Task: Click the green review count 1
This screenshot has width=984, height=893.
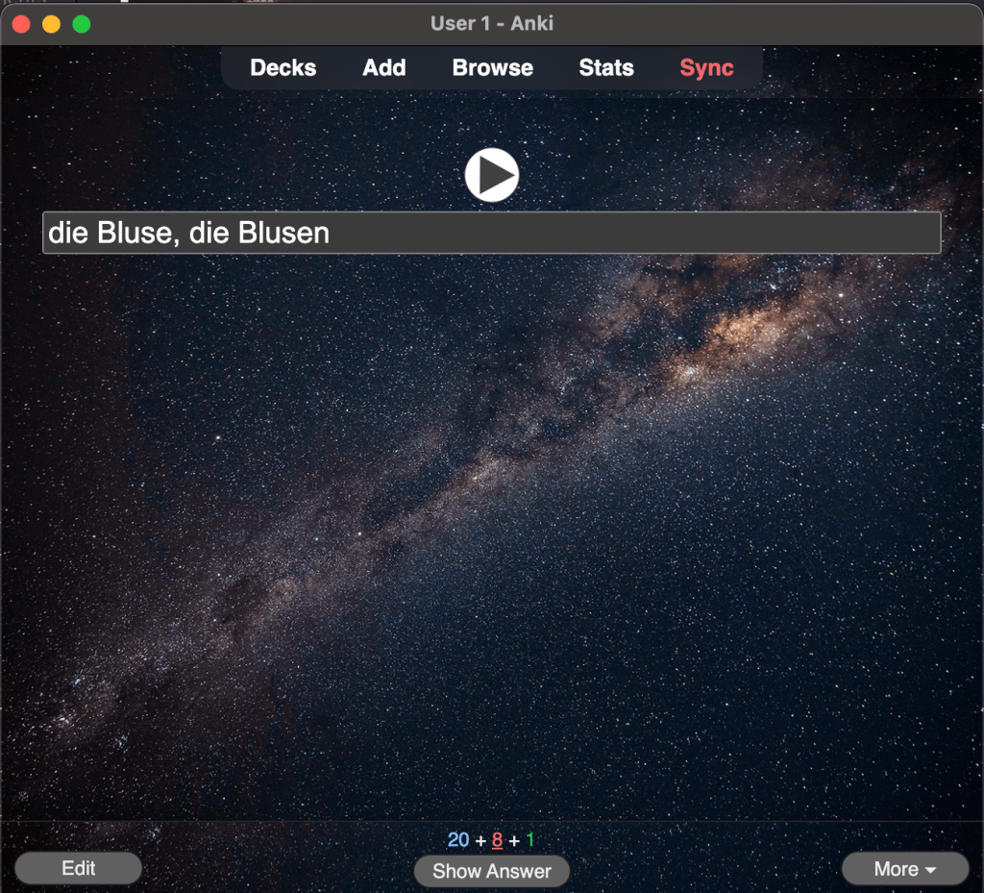Action: click(529, 840)
